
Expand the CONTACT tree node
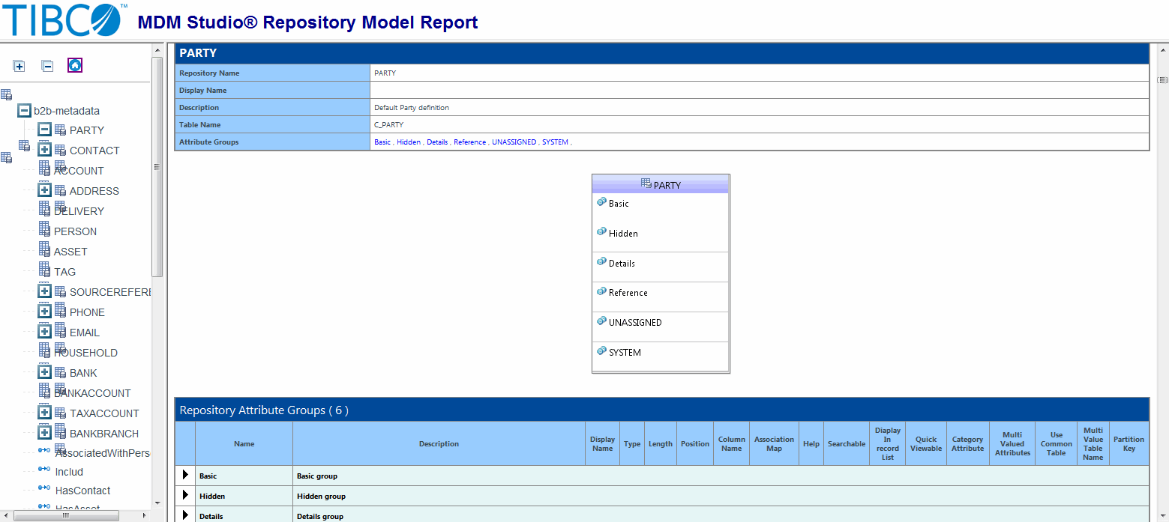(x=45, y=150)
